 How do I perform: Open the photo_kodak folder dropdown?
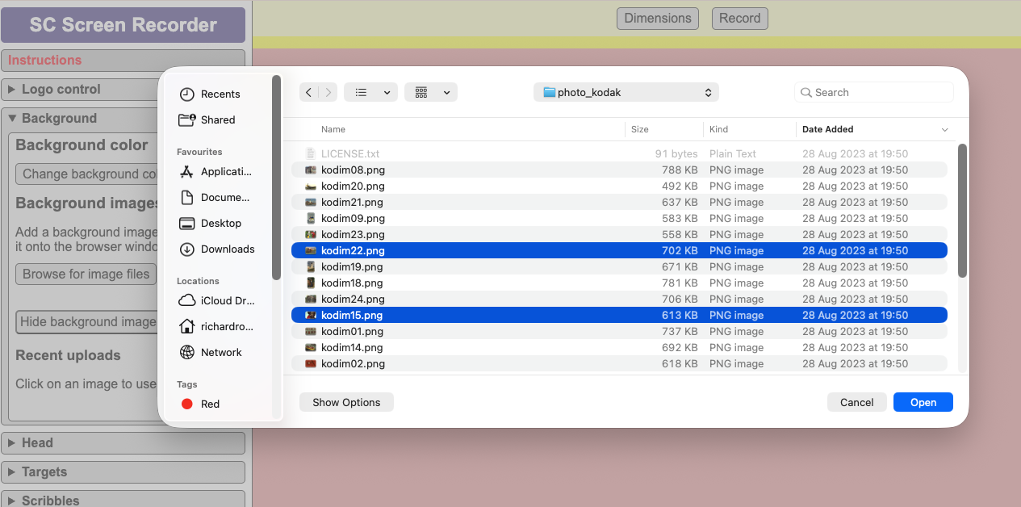[x=626, y=91]
